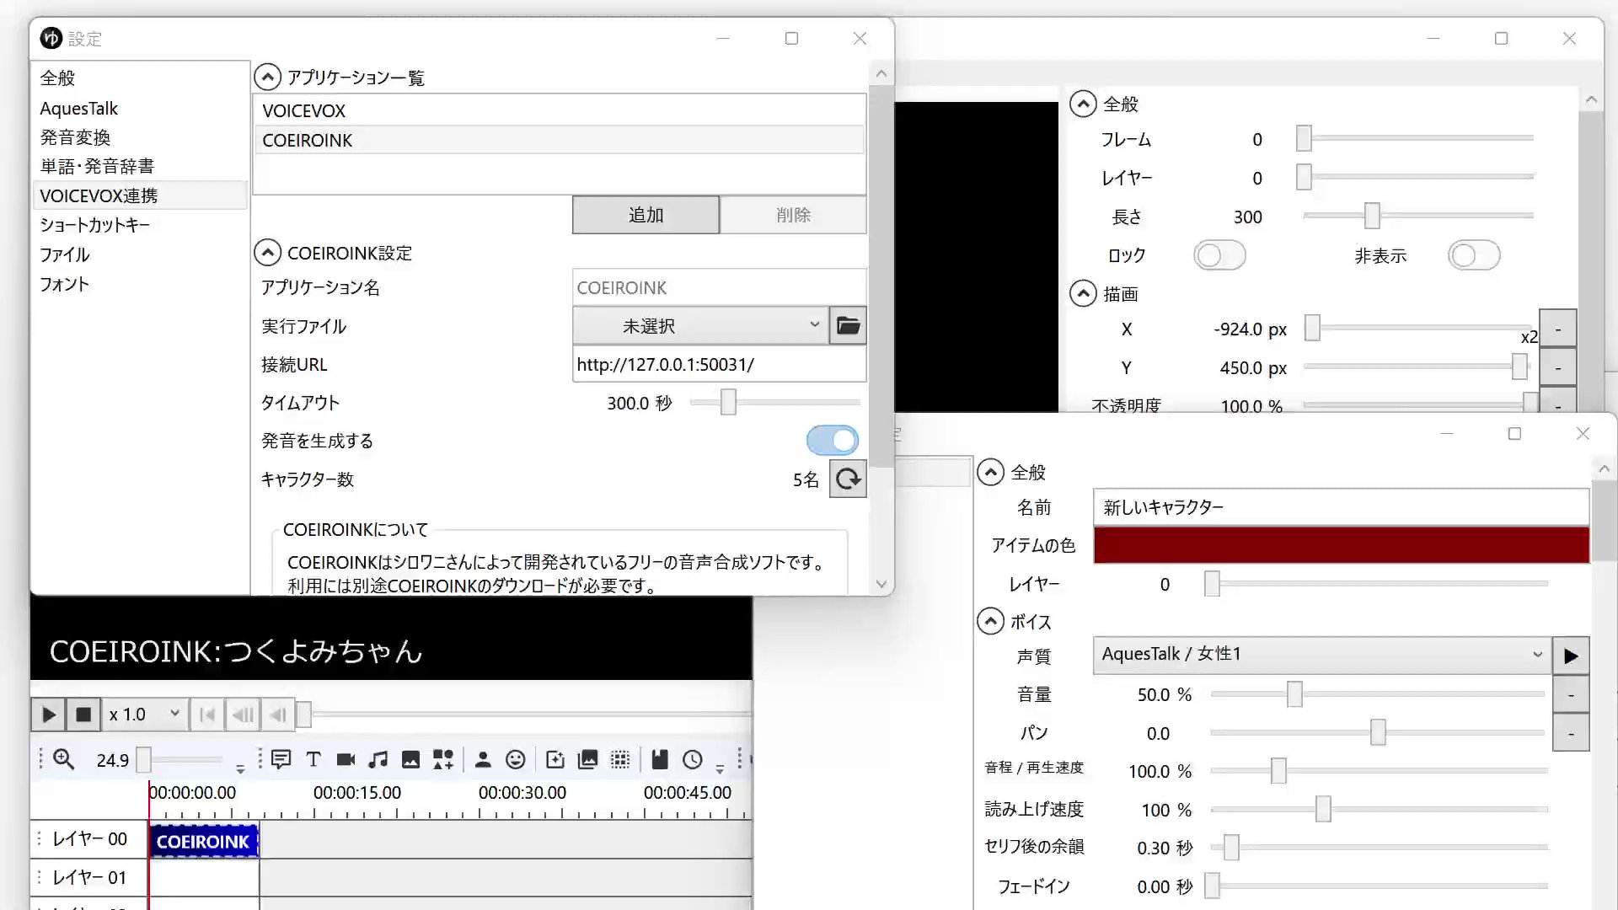The width and height of the screenshot is (1618, 910).
Task: Open the ファイル settings category
Action: 140,254
